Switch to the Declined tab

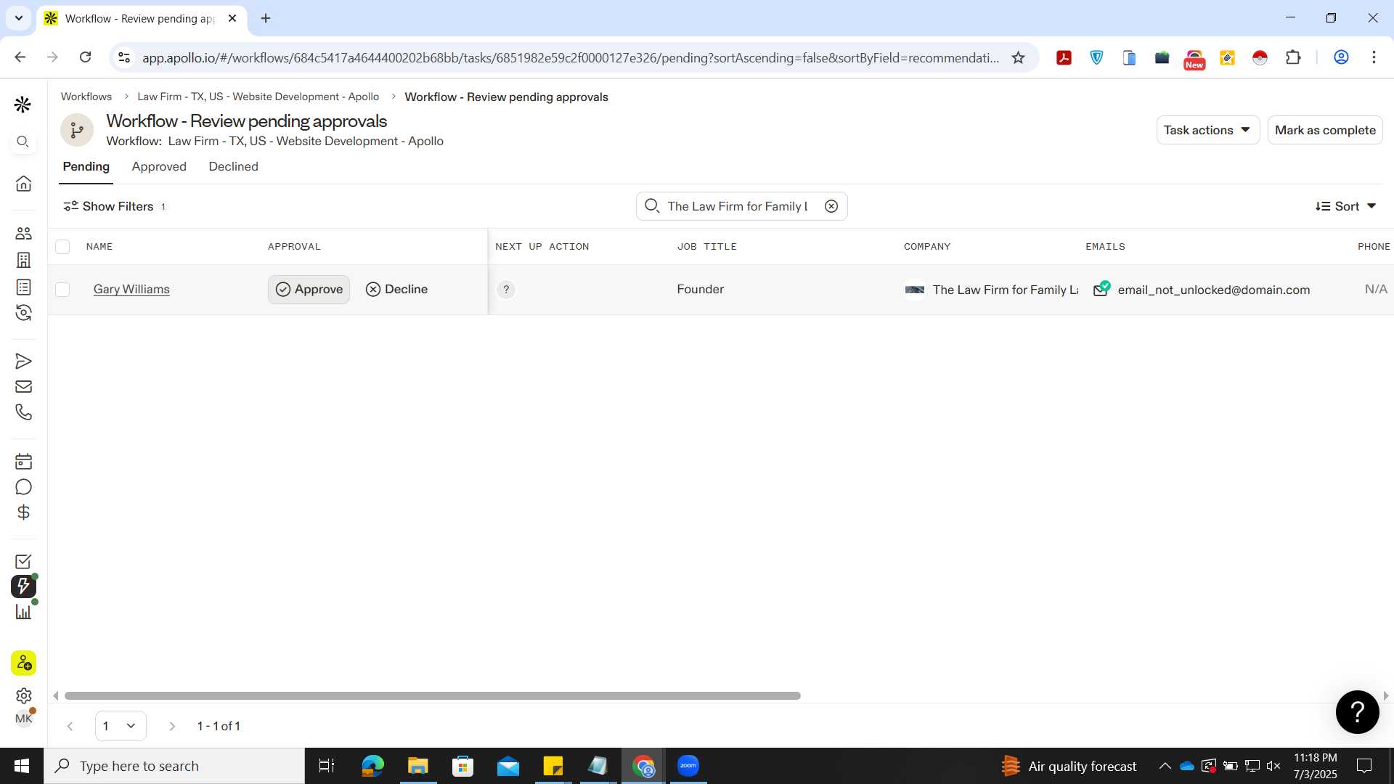(233, 166)
